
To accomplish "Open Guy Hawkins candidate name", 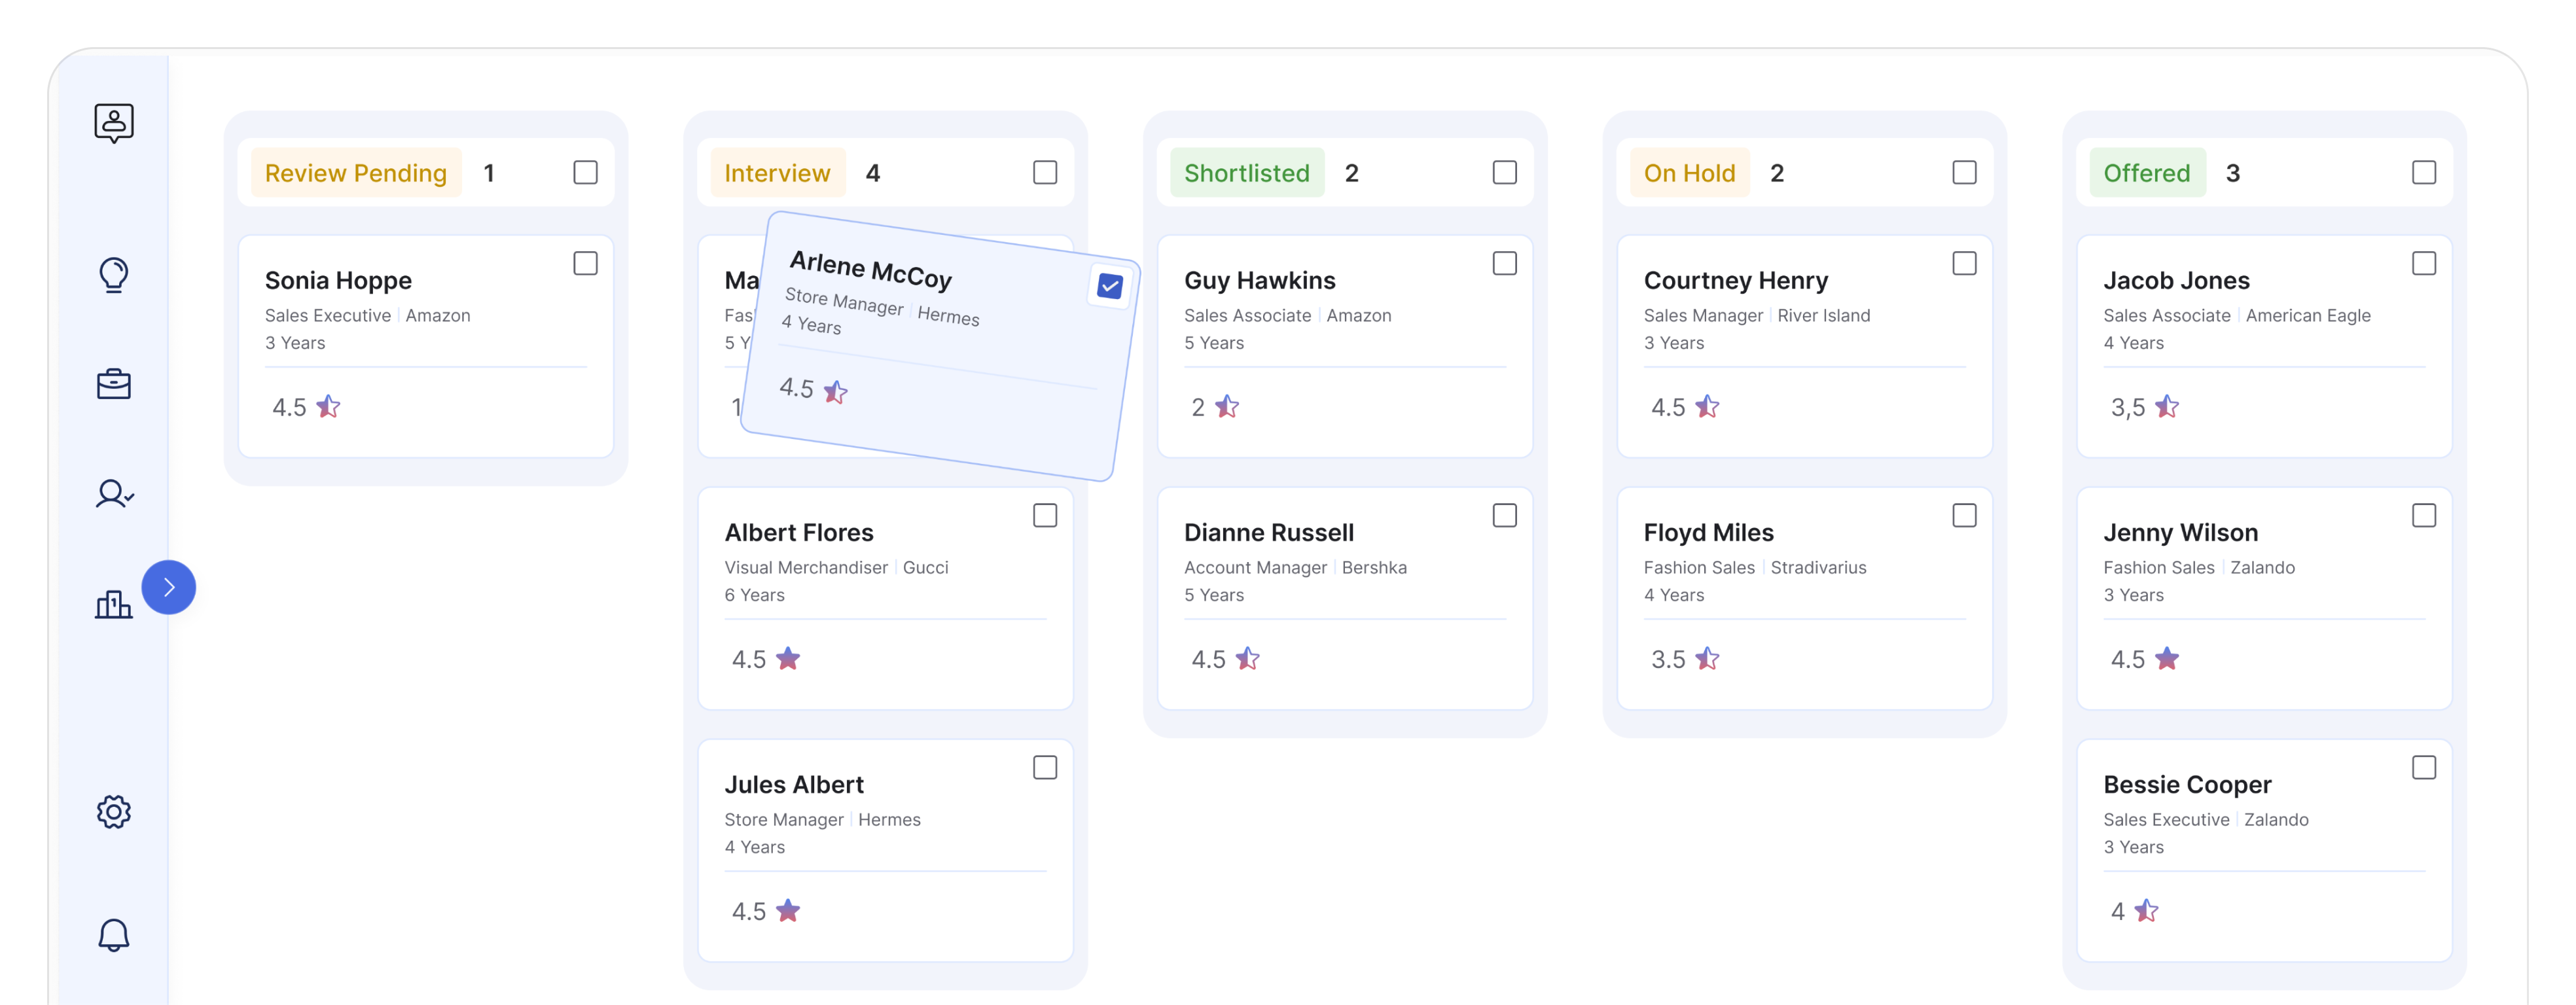I will tap(1260, 281).
